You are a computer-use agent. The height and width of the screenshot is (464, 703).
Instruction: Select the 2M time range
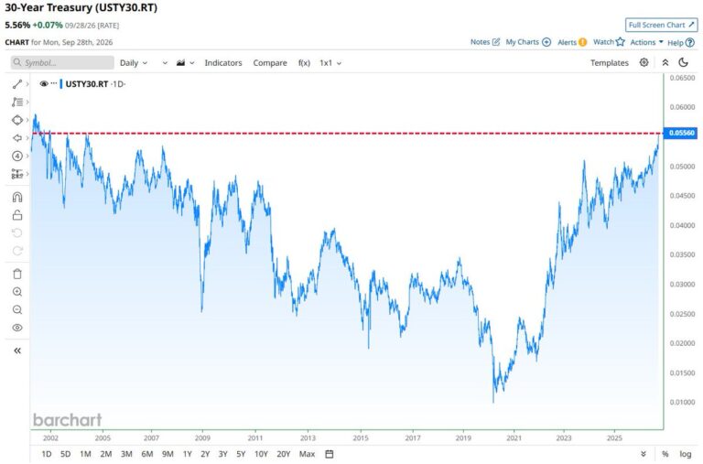click(106, 454)
